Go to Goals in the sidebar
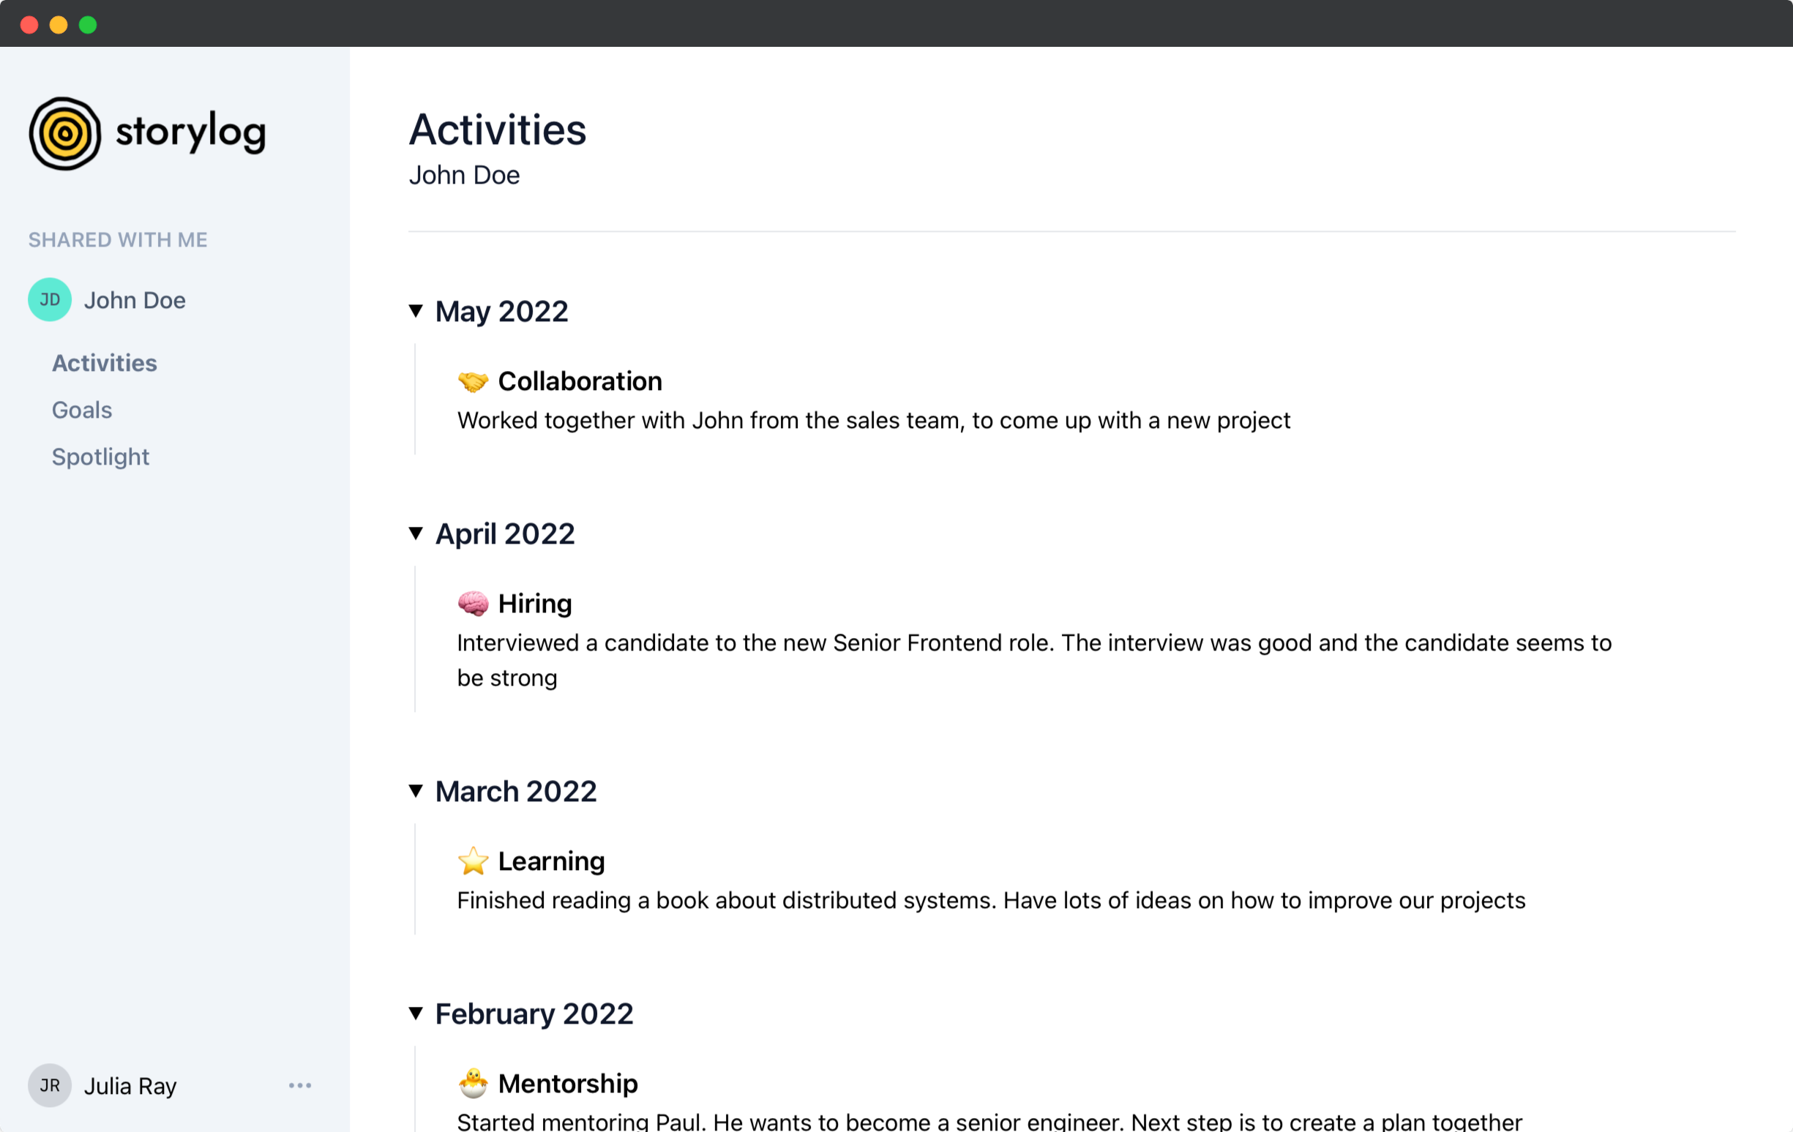Image resolution: width=1793 pixels, height=1132 pixels. click(82, 410)
